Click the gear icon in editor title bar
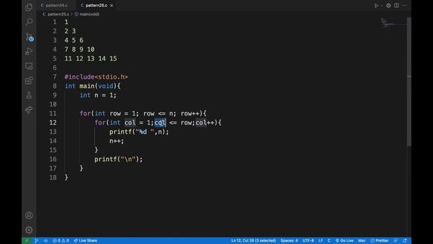433x244 pixels. 388,5
